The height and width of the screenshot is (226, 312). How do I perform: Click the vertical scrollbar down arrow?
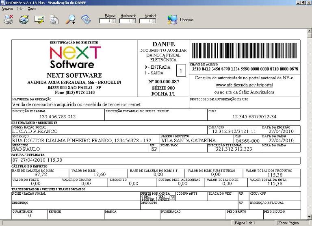point(310,217)
